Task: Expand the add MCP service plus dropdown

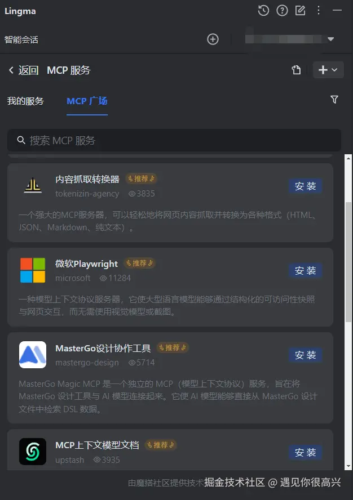Action: (x=328, y=70)
